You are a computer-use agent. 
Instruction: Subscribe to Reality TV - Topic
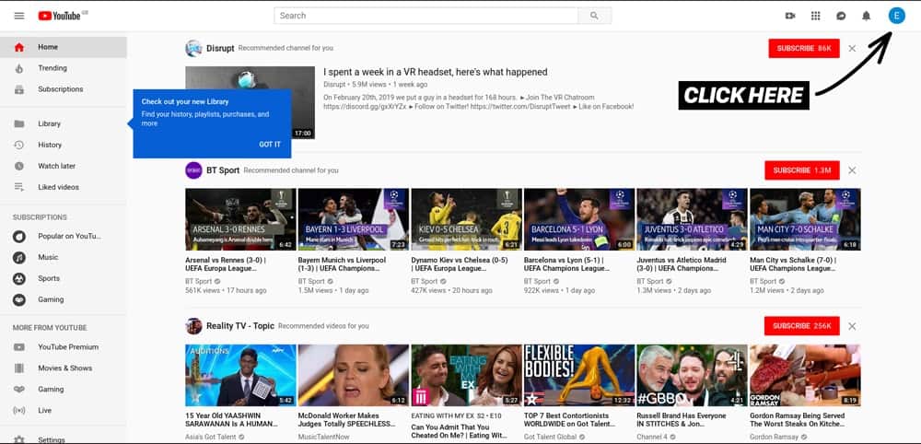[802, 326]
